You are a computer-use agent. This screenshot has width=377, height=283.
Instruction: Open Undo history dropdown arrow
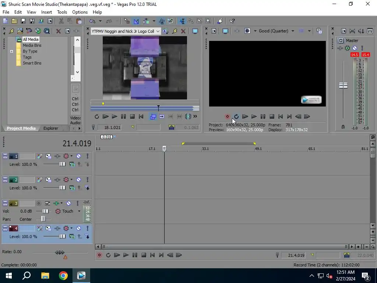click(x=100, y=21)
